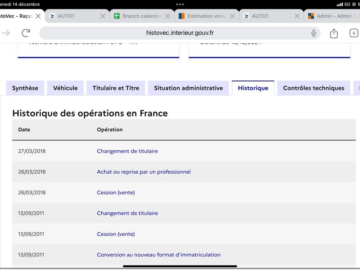Select the Historique tab
Viewport: 360px width, 270px height.
pos(253,88)
